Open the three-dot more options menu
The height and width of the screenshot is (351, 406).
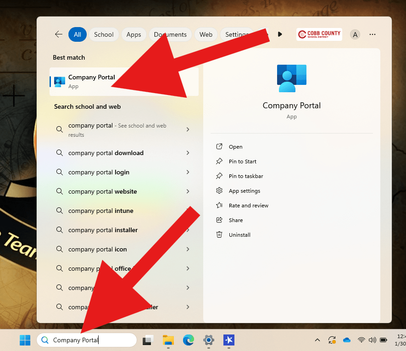373,34
